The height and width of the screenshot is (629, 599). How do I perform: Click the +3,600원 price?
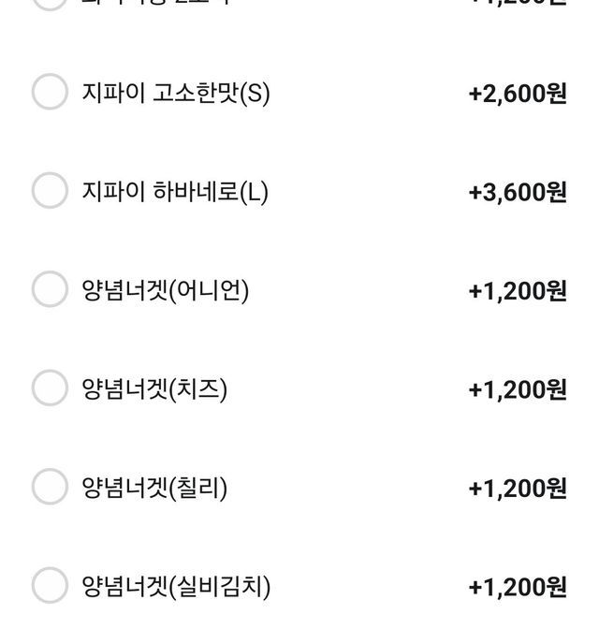[518, 192]
